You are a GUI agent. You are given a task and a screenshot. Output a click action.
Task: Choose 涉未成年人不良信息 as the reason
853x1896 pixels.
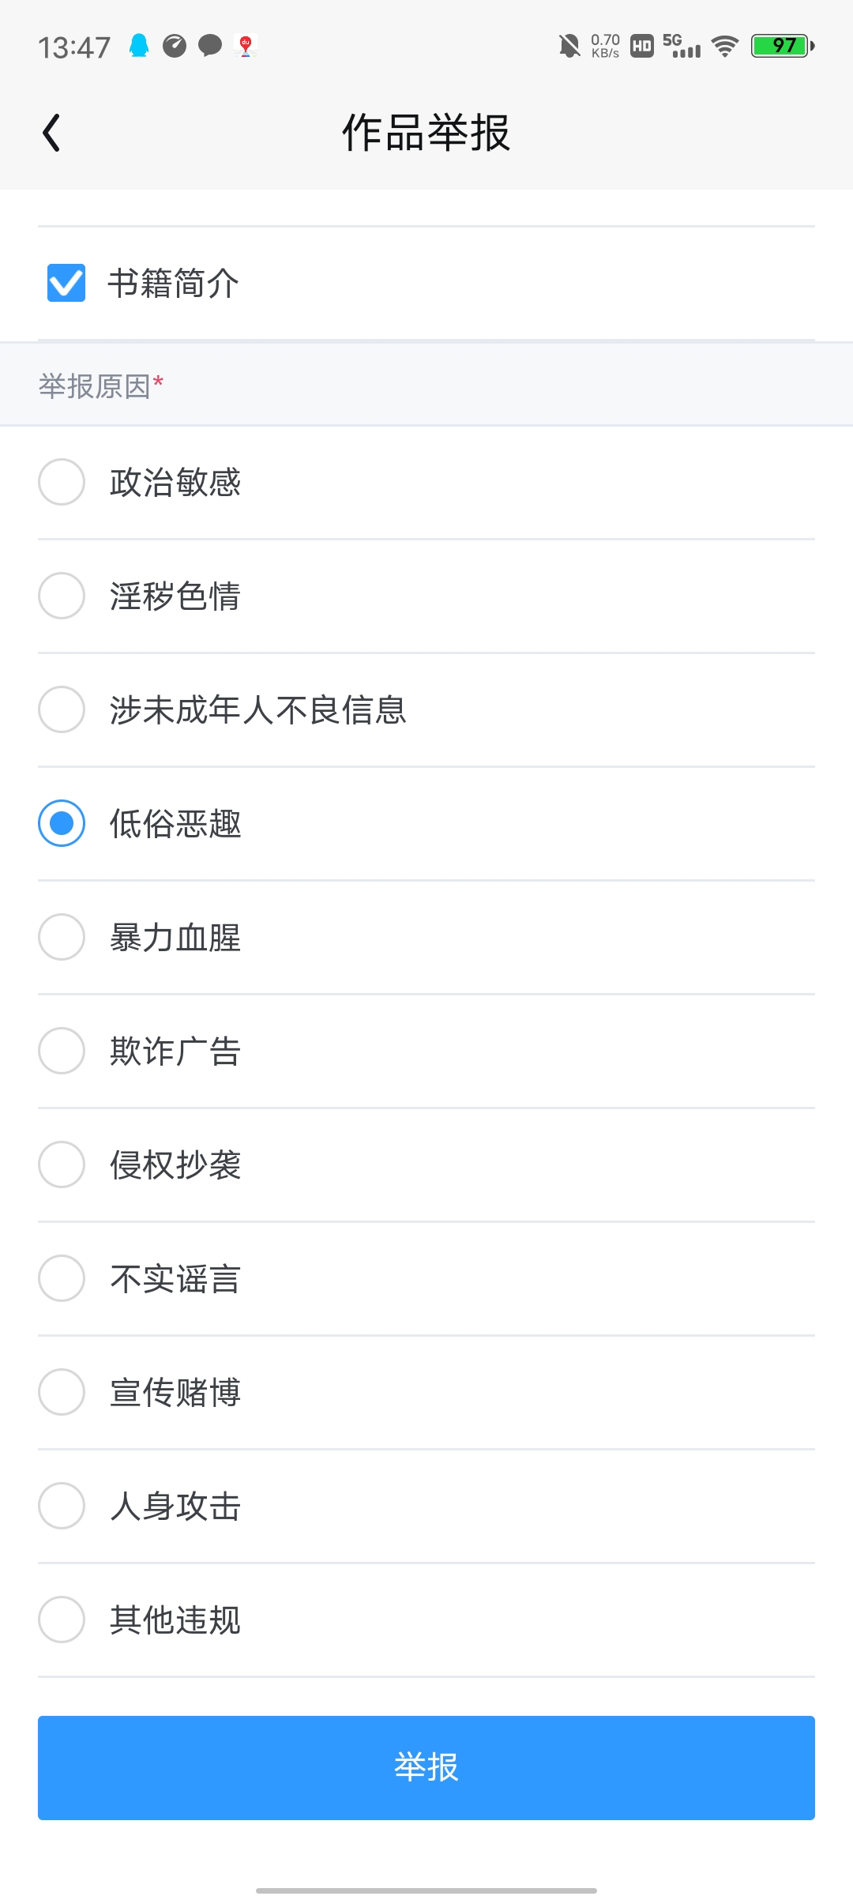(x=62, y=709)
